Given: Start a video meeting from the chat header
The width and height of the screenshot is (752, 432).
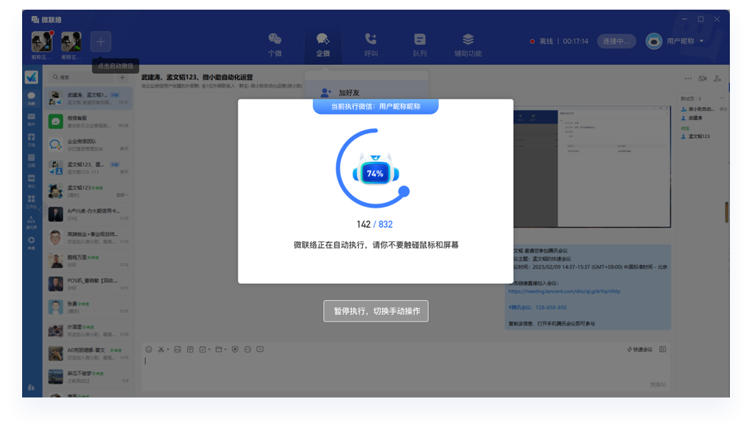Looking at the screenshot, I should coord(703,78).
